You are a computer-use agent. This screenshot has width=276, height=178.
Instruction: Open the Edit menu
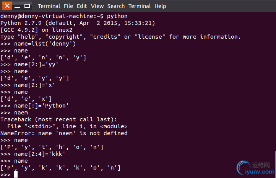point(82,6)
